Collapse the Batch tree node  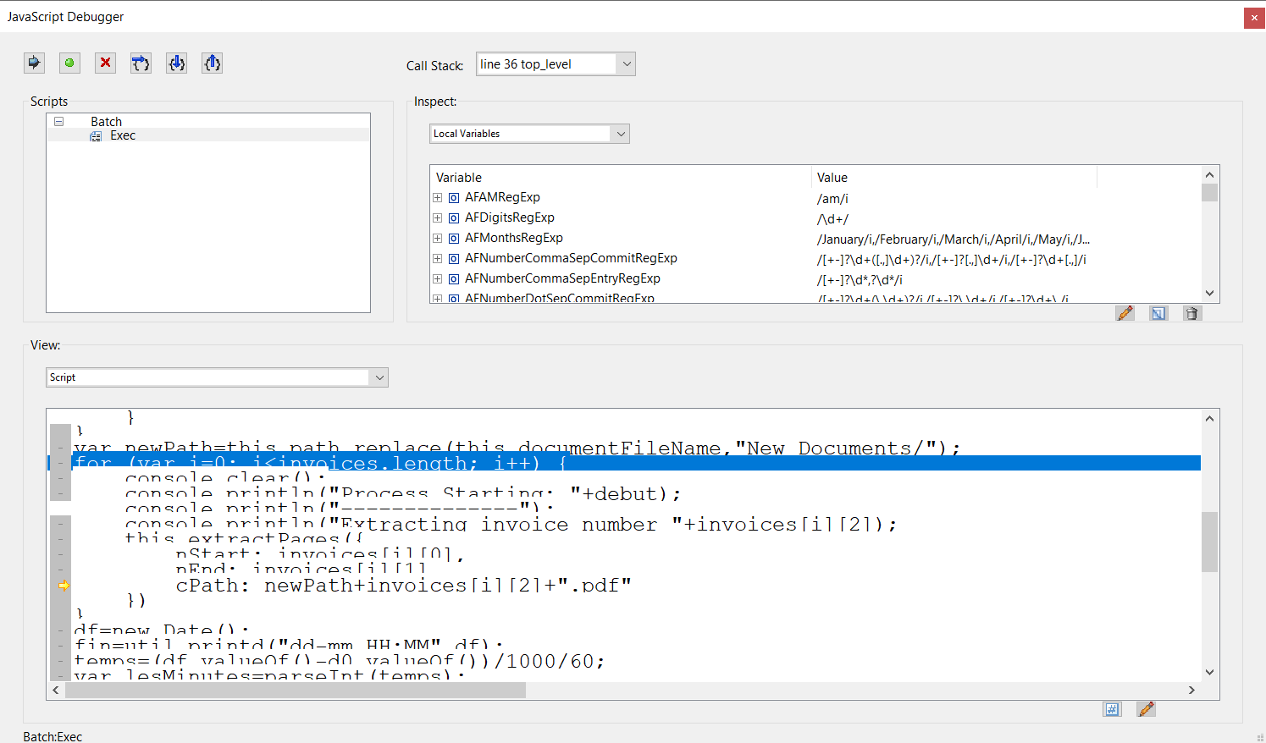pyautogui.click(x=58, y=121)
